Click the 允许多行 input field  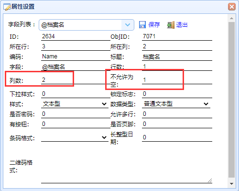pos(177,114)
